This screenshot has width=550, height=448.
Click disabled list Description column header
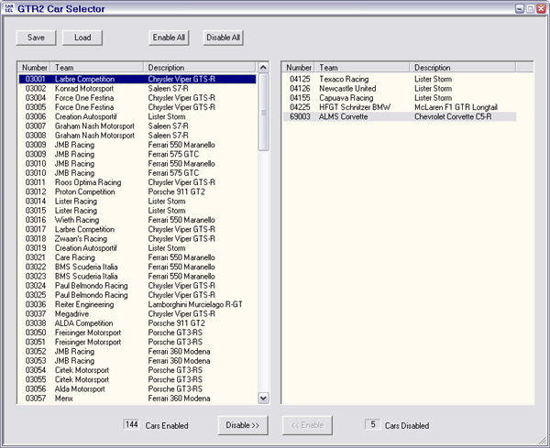[x=463, y=68]
